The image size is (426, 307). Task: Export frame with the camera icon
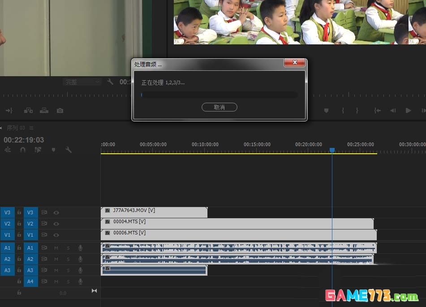tap(60, 110)
